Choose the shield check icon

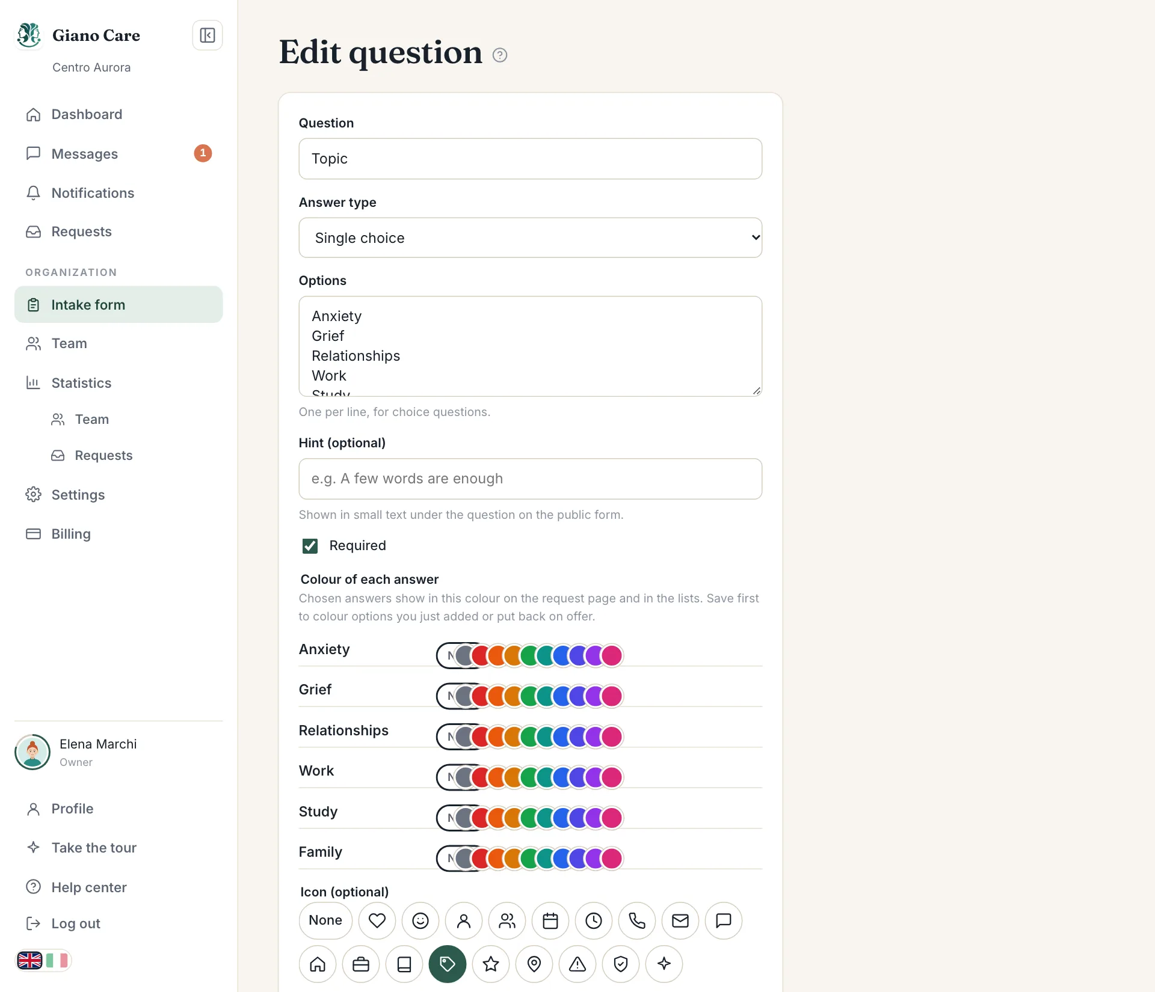pos(621,964)
